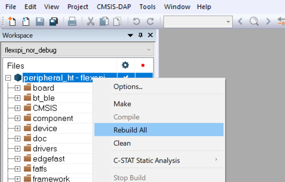The image size is (285, 182).
Task: Click the Save floppy disk icon
Action: click(40, 21)
